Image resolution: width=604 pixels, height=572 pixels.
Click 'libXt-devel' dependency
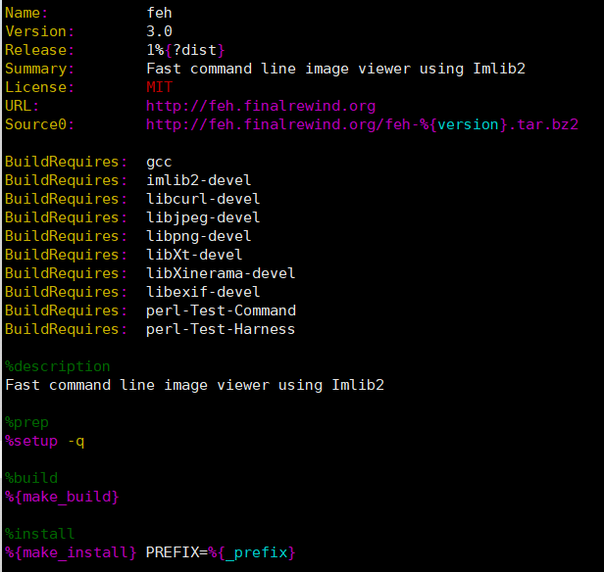click(x=194, y=255)
